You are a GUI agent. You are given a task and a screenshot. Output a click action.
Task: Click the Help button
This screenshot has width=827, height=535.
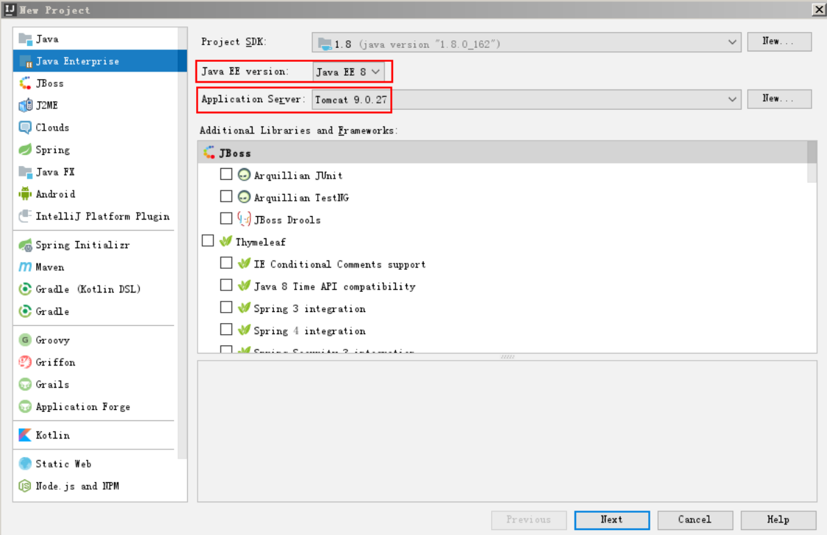778,520
